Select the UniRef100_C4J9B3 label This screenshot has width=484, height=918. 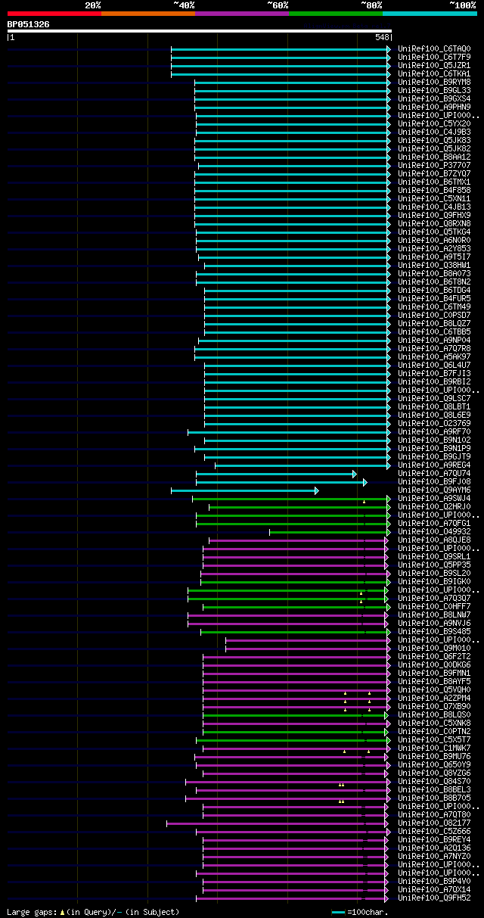[x=434, y=132]
